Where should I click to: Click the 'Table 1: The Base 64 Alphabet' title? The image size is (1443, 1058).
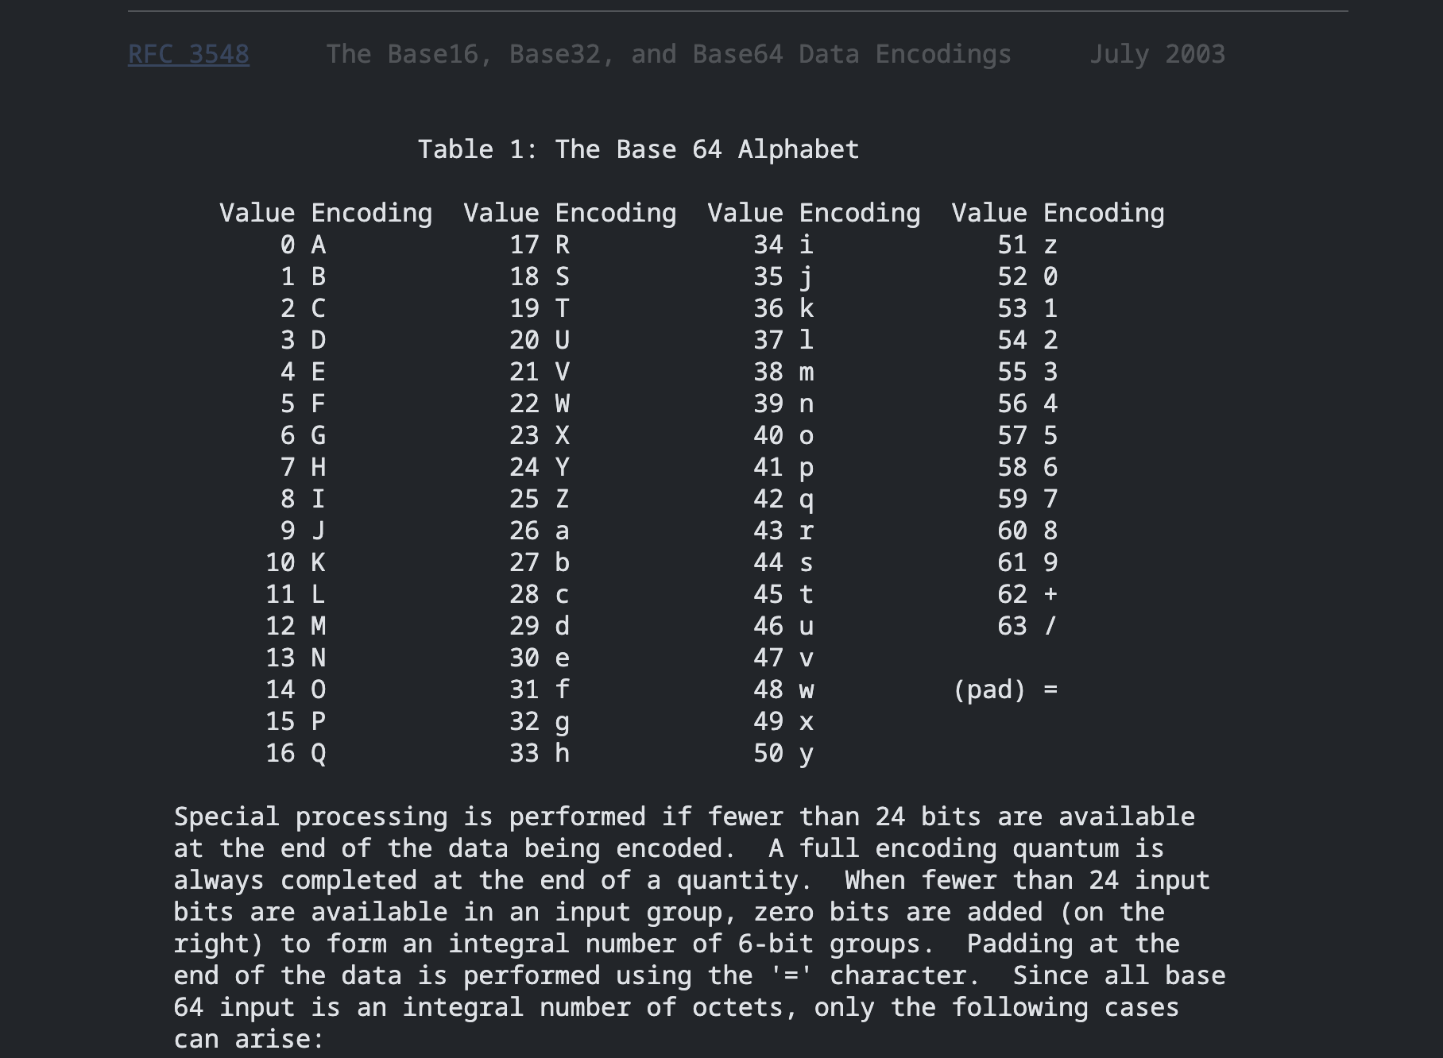(639, 149)
